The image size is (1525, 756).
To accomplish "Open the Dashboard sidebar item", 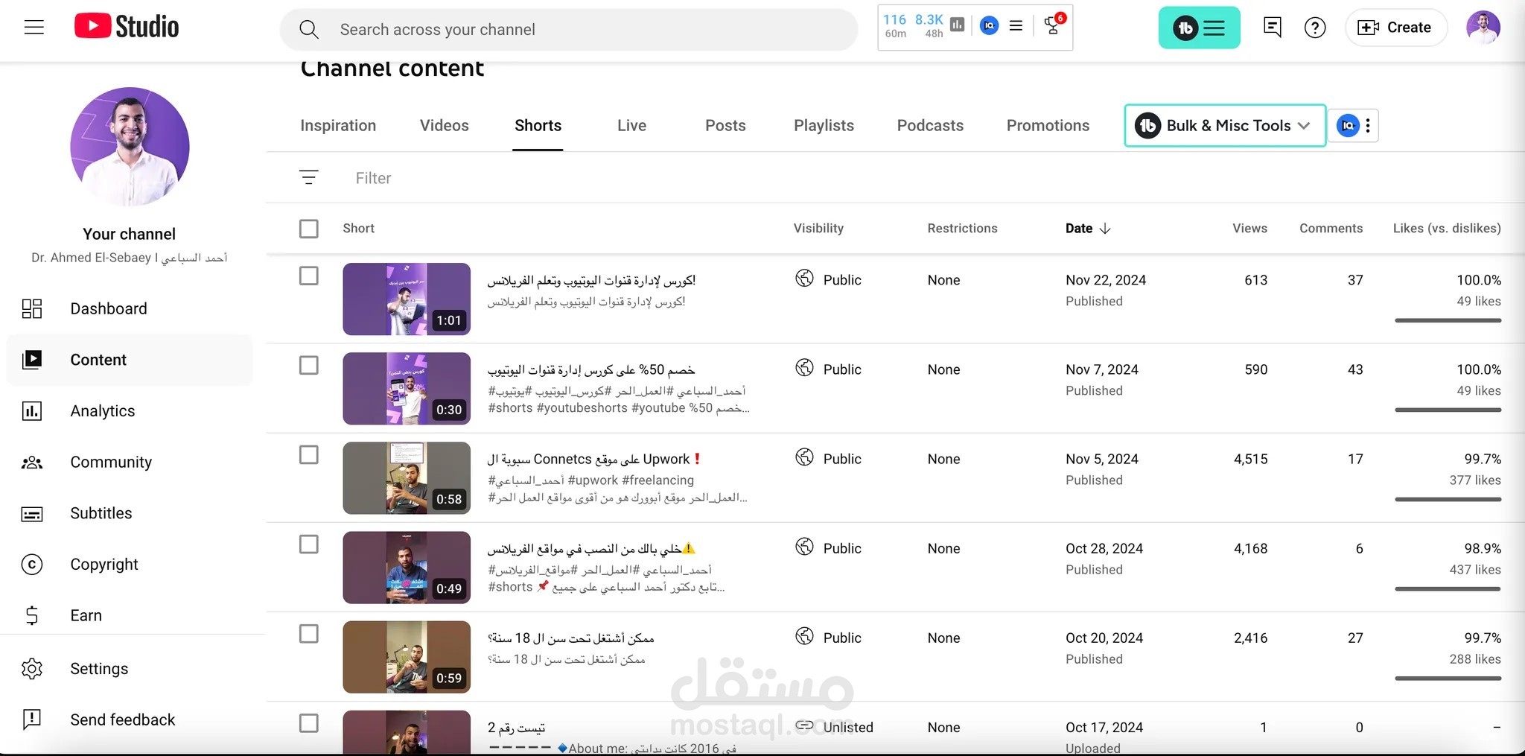I will pyautogui.click(x=130, y=308).
